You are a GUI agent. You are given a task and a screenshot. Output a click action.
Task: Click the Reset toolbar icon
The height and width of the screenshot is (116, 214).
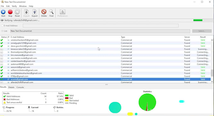tap(17, 12)
